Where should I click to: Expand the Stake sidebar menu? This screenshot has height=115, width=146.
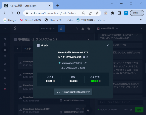tap(5, 29)
